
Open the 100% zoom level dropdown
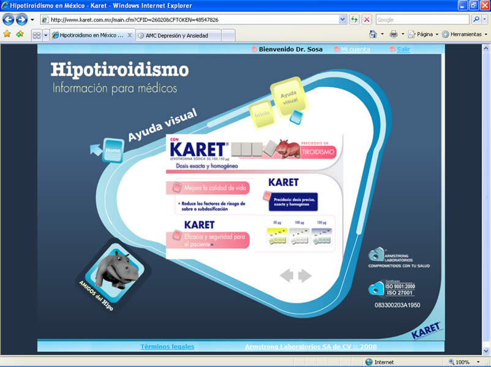pyautogui.click(x=478, y=362)
